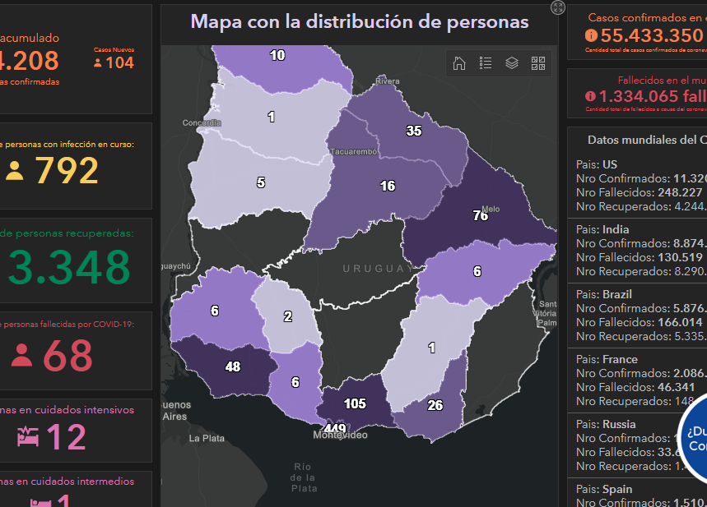This screenshot has height=507, width=707.
Task: Click the Rivera city label on map
Action: 388,81
